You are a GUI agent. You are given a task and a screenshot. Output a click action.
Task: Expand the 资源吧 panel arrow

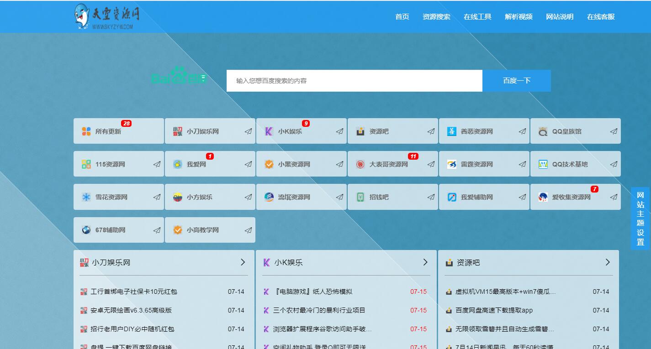(608, 262)
